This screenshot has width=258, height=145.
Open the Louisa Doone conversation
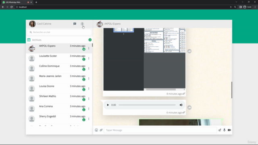click(59, 89)
